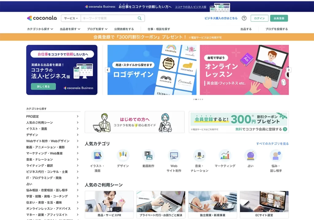
Task: Open 占い crystal ball category icon
Action: point(250,156)
